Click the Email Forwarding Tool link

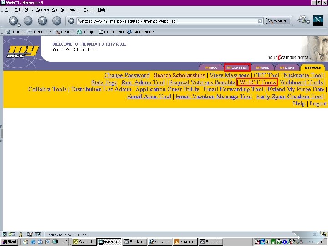coord(233,89)
